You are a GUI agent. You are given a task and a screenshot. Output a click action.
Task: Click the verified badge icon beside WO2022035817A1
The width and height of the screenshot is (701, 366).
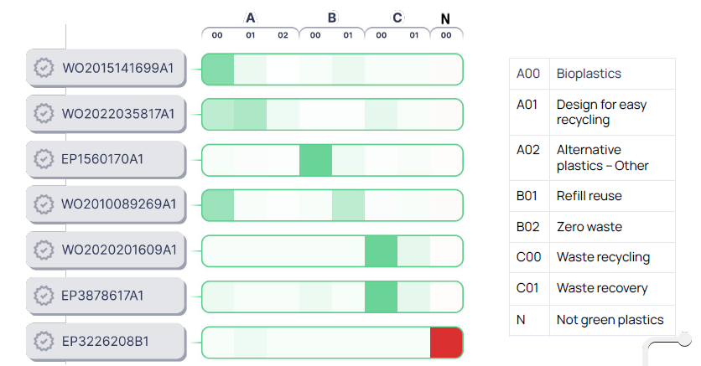click(44, 113)
